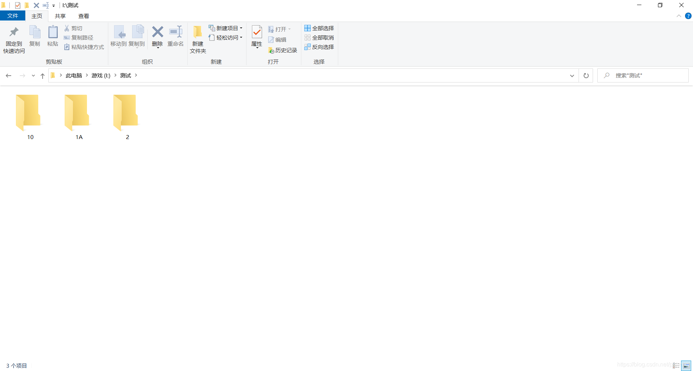
Task: Refresh the current folder
Action: [586, 76]
